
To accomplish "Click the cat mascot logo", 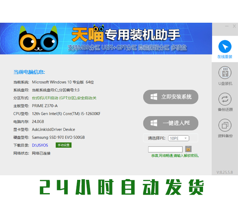I will click(38, 39).
